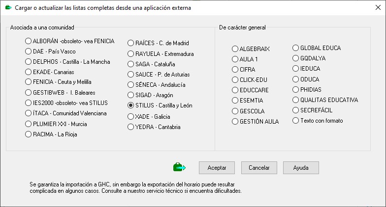
Task: Select the PHIDIAS option
Action: [x=307, y=89]
